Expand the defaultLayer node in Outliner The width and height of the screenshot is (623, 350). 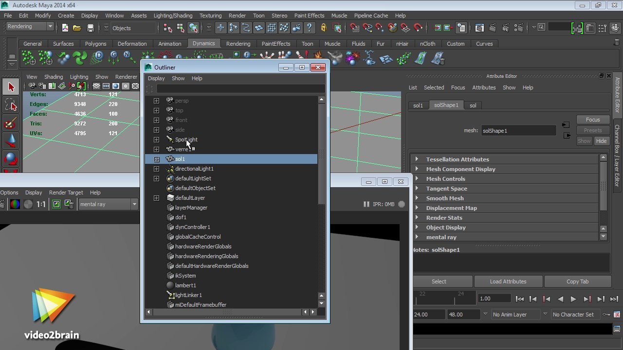point(156,198)
